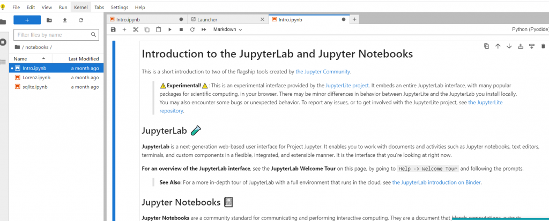Image resolution: width=549 pixels, height=221 pixels.
Task: Open the View menu
Action: pos(47,7)
